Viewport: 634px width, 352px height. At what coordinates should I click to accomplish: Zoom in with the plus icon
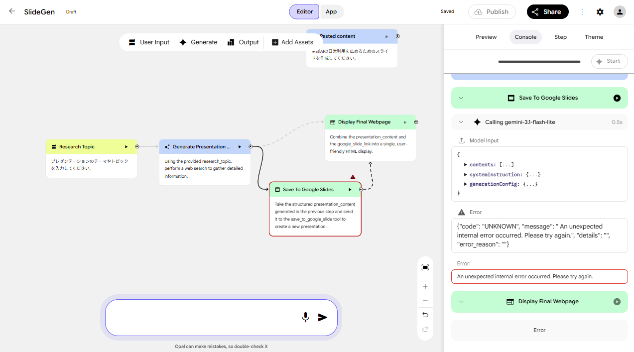[425, 286]
